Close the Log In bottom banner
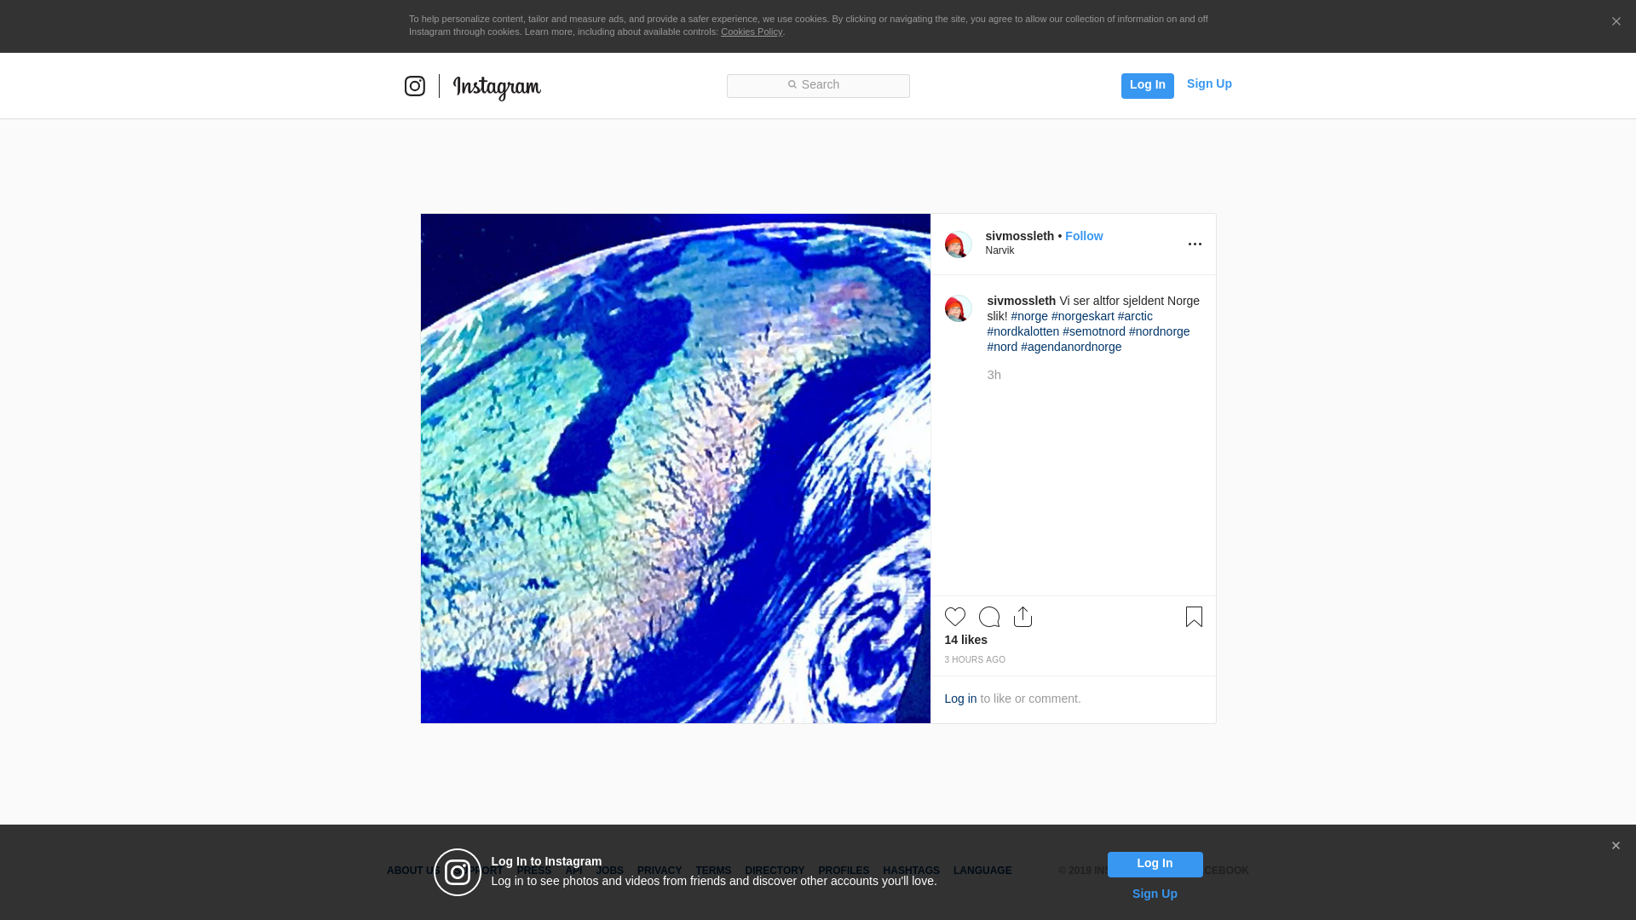The height and width of the screenshot is (920, 1636). coord(1616,846)
